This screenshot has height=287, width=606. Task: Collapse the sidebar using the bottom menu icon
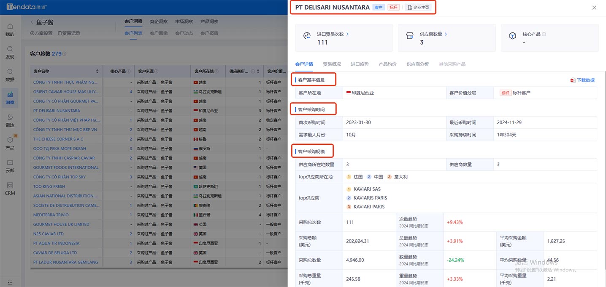click(x=10, y=282)
